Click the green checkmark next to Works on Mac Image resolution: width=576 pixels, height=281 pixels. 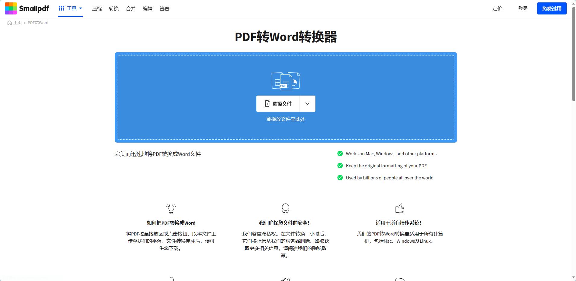[340, 153]
